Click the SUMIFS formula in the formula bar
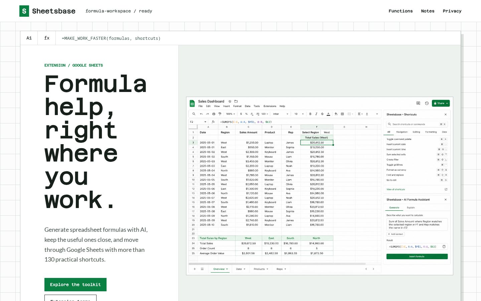The height and width of the screenshot is (301, 481). 246,122
